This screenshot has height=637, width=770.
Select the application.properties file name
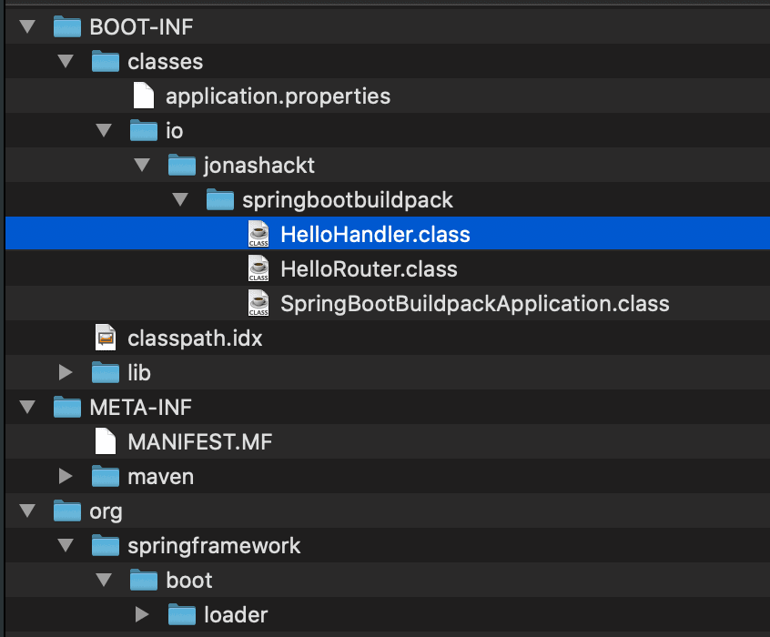tap(278, 96)
